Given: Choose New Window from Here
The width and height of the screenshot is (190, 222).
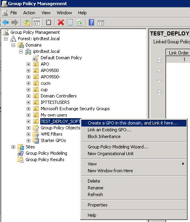Looking at the screenshot, I should (134, 171).
